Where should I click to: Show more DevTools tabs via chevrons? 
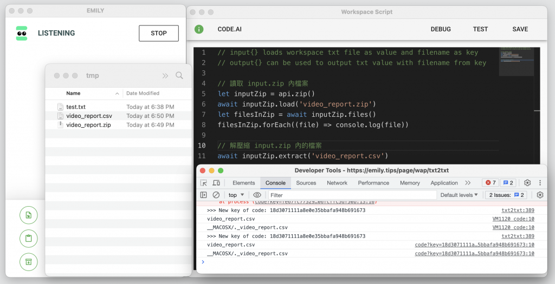coord(468,183)
